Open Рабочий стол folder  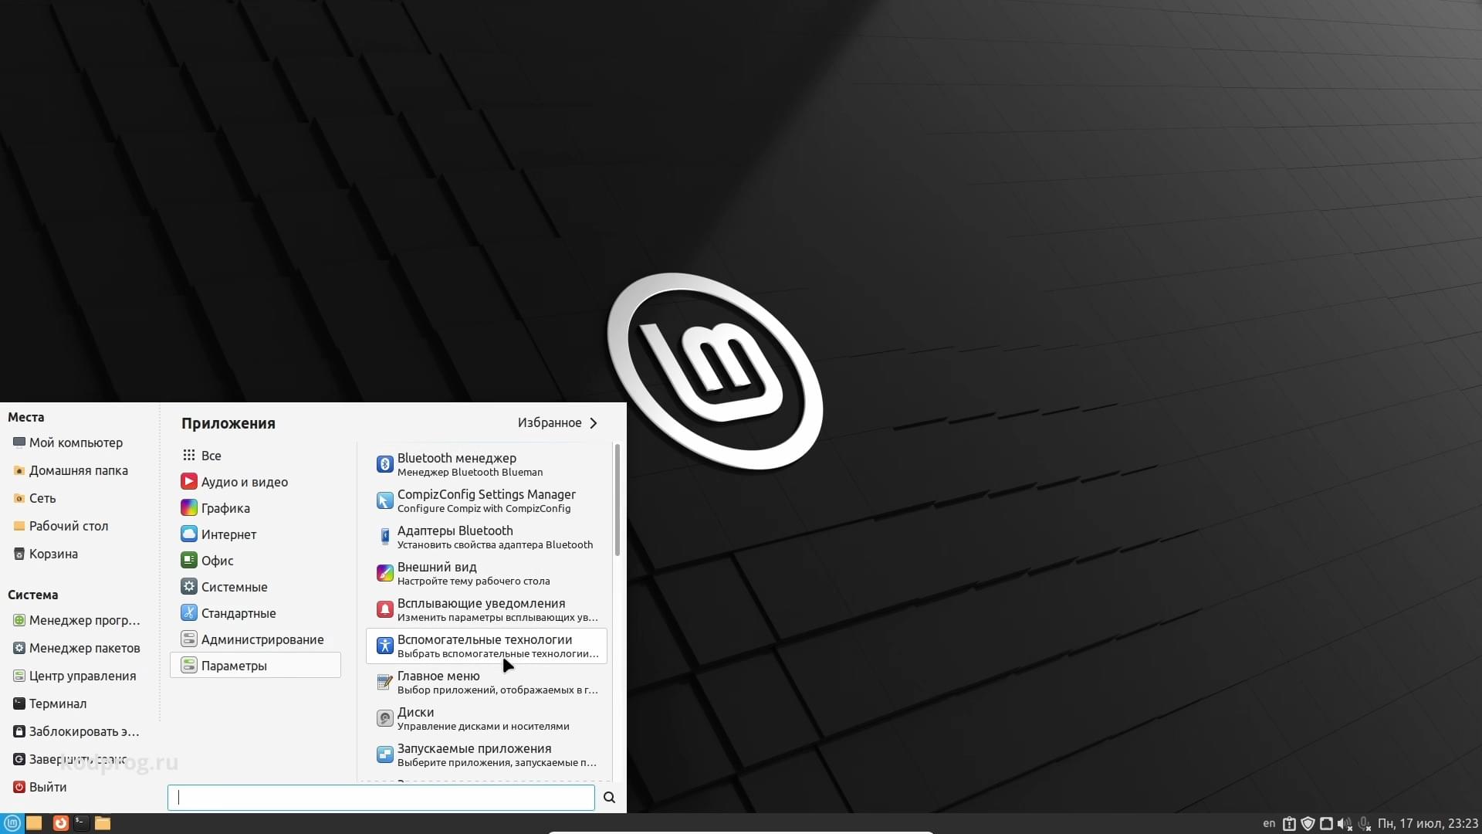[61, 526]
